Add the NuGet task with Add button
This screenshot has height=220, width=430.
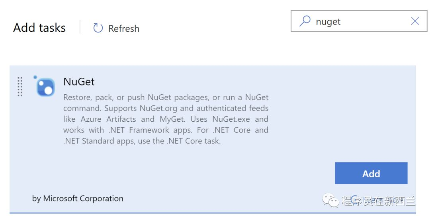(x=371, y=173)
